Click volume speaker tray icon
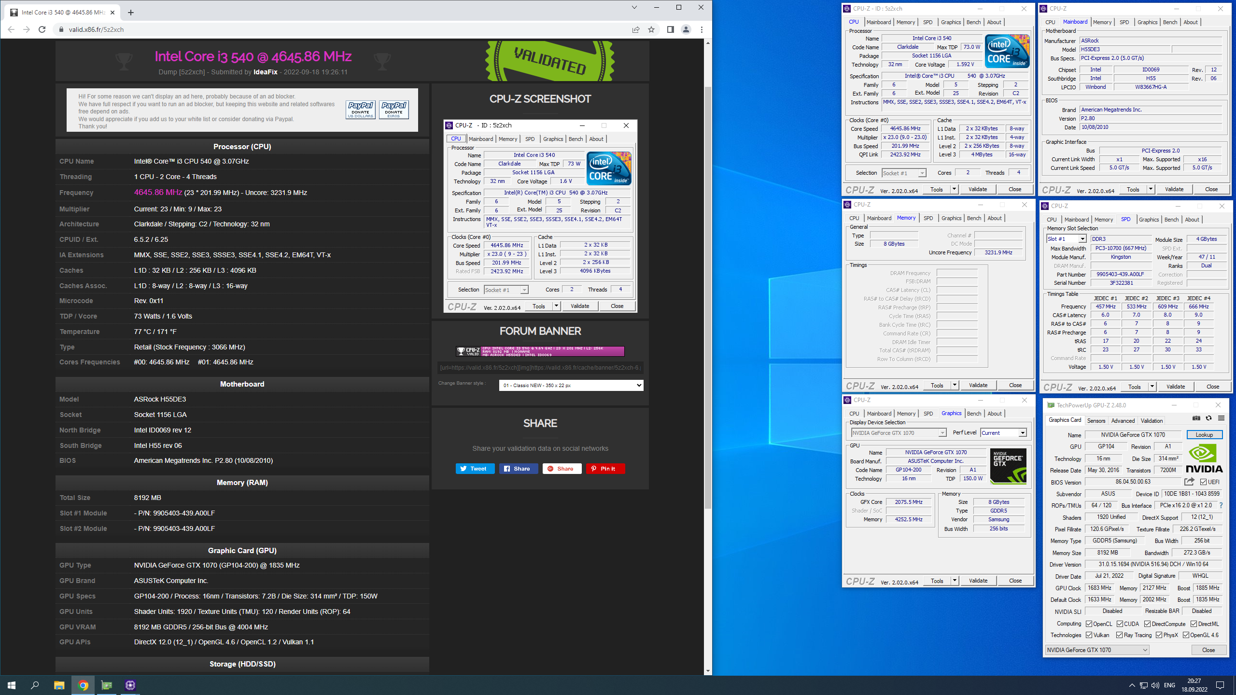The image size is (1236, 695). pos(1155,685)
